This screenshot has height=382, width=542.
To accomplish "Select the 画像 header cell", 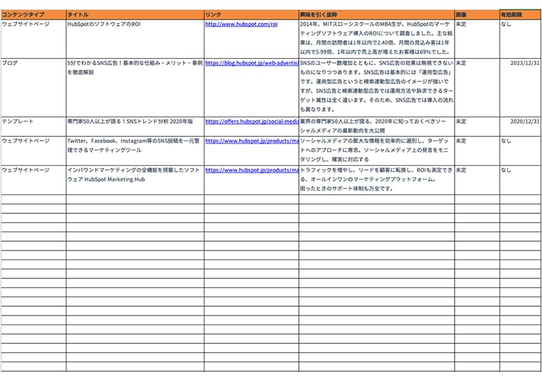I will point(477,14).
